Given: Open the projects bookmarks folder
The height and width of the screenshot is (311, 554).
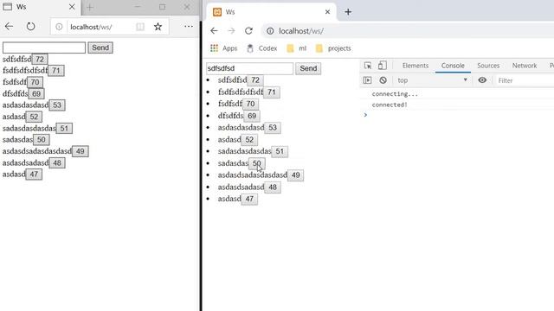Looking at the screenshot, I should click(x=333, y=48).
